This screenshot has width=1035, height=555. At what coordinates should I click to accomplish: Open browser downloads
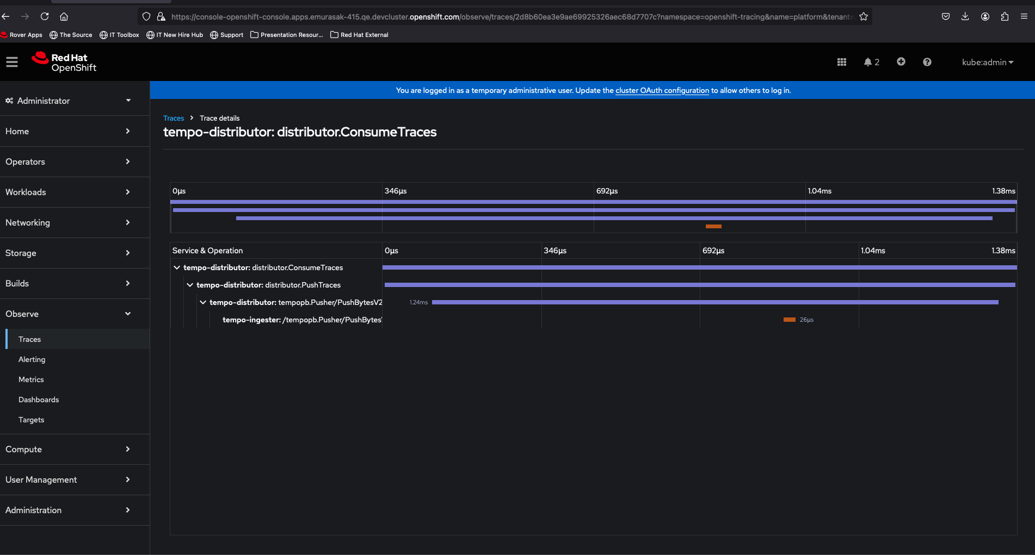tap(965, 16)
